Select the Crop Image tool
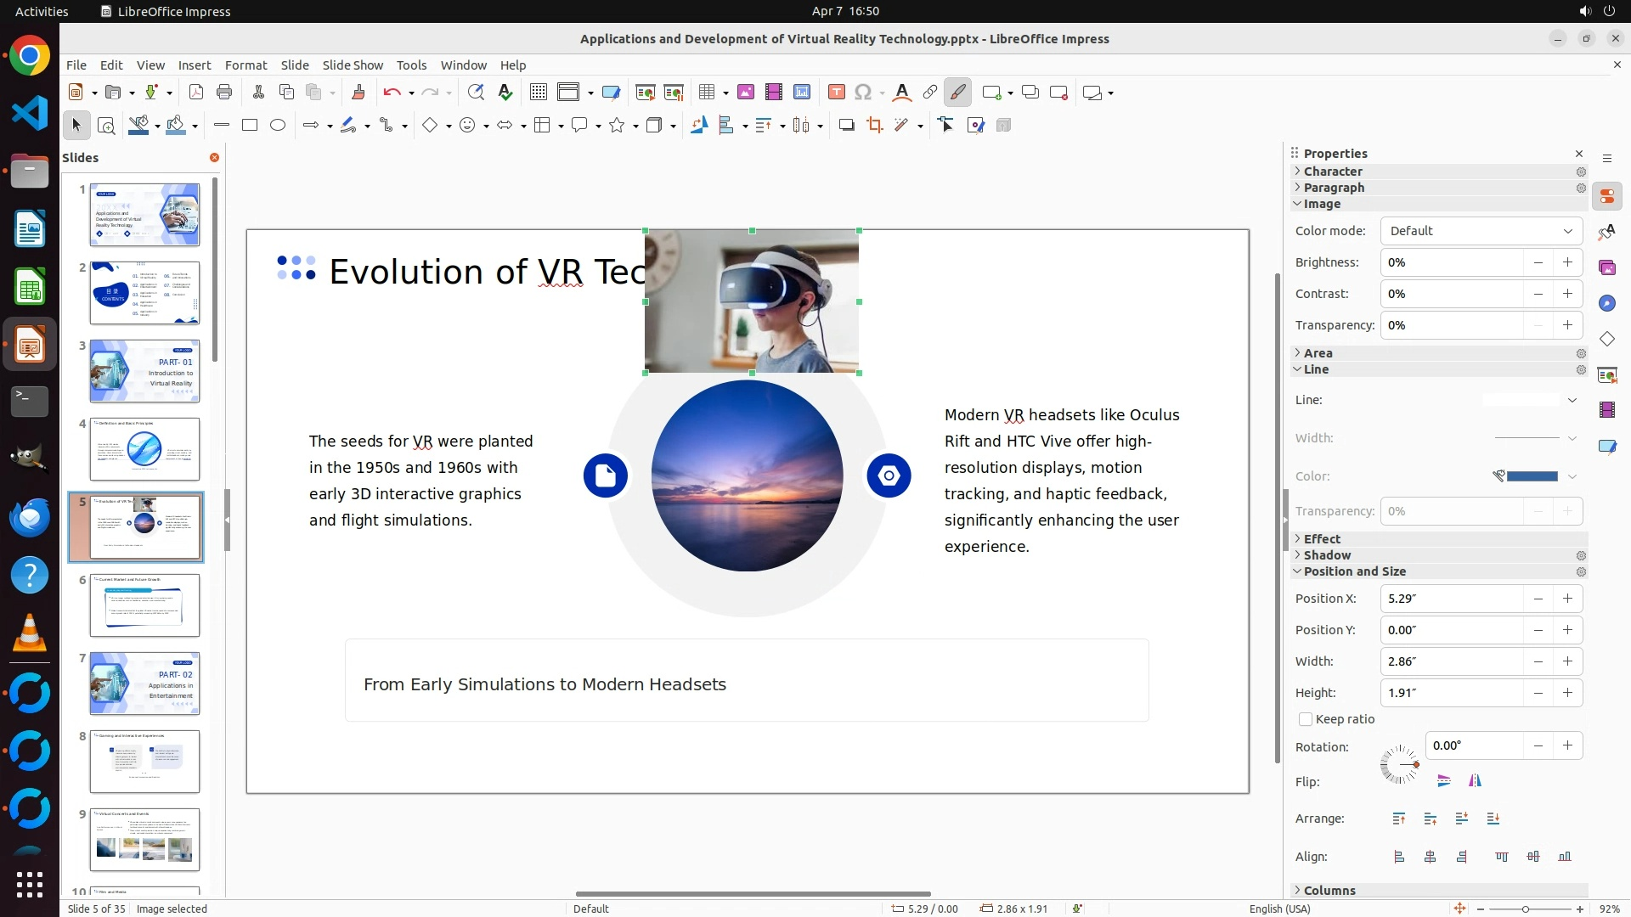Screen dimensions: 1631x917 pyautogui.click(x=874, y=126)
